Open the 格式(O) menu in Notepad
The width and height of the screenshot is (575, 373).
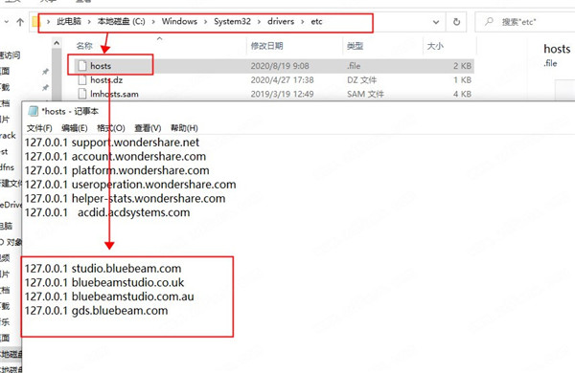coord(111,128)
